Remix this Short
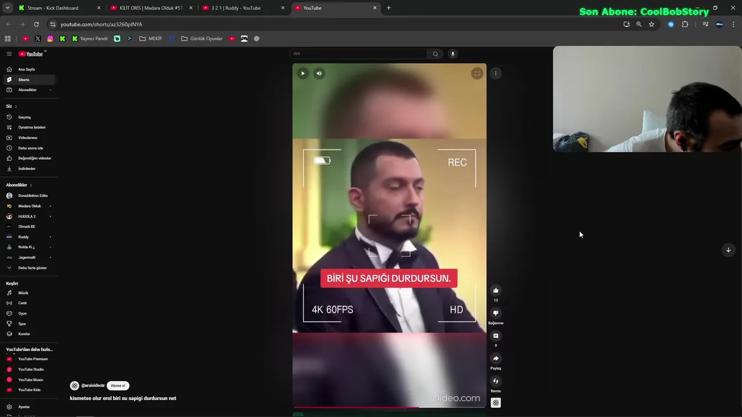742x417 pixels. point(496,381)
